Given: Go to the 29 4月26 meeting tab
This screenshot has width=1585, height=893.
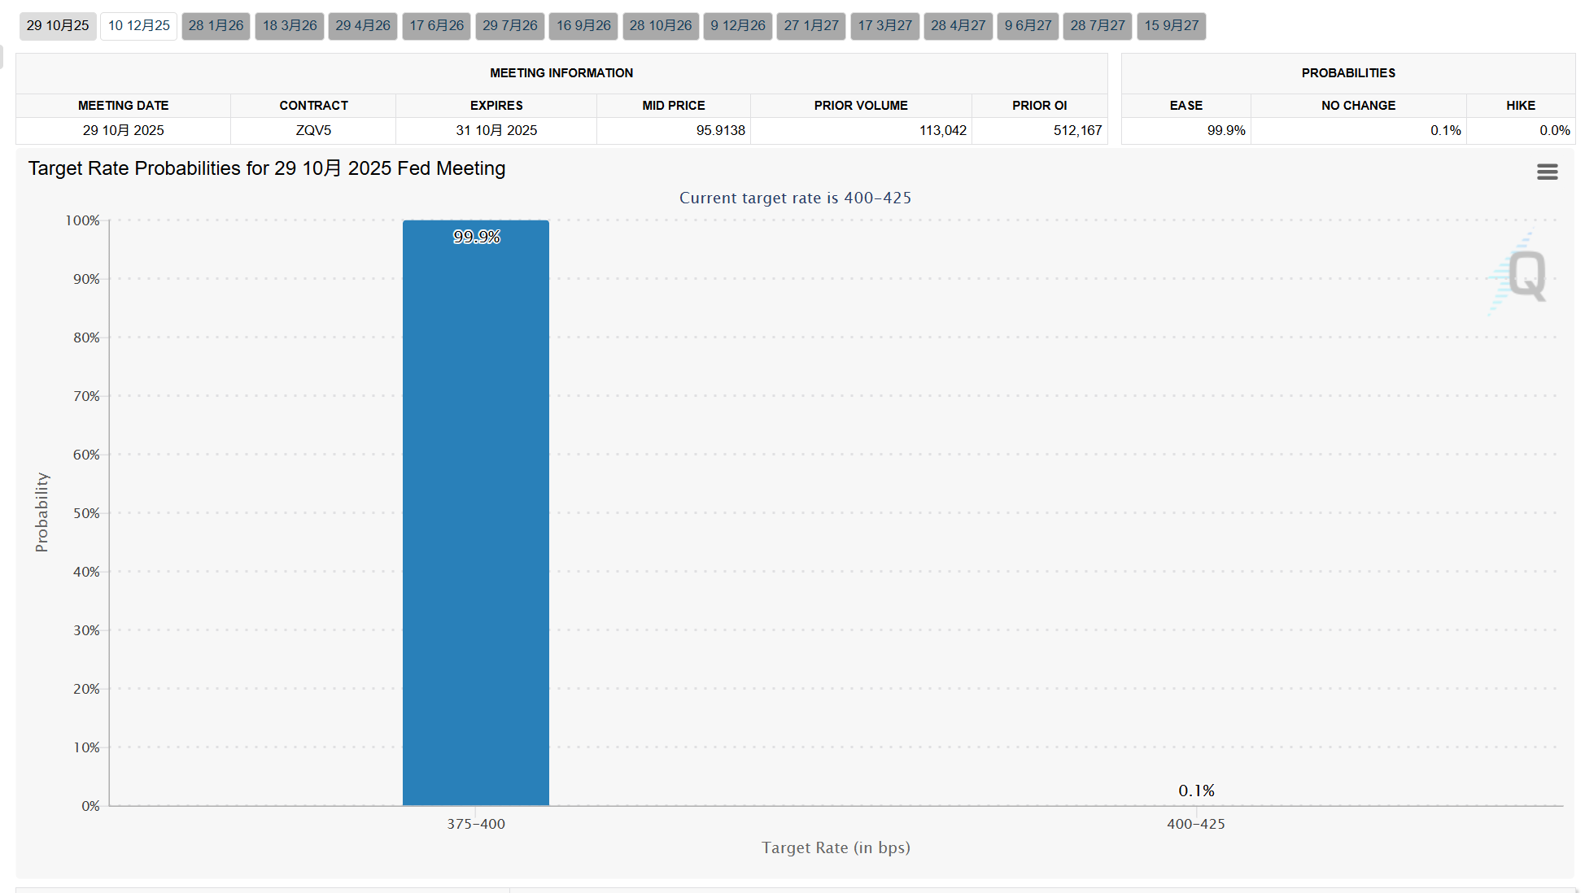Looking at the screenshot, I should [363, 25].
